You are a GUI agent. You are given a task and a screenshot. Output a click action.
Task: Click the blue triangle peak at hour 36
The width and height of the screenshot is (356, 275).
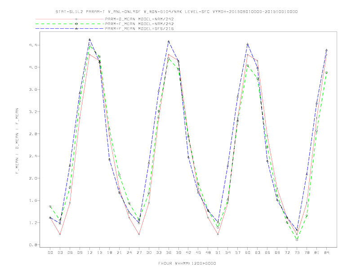click(x=169, y=41)
